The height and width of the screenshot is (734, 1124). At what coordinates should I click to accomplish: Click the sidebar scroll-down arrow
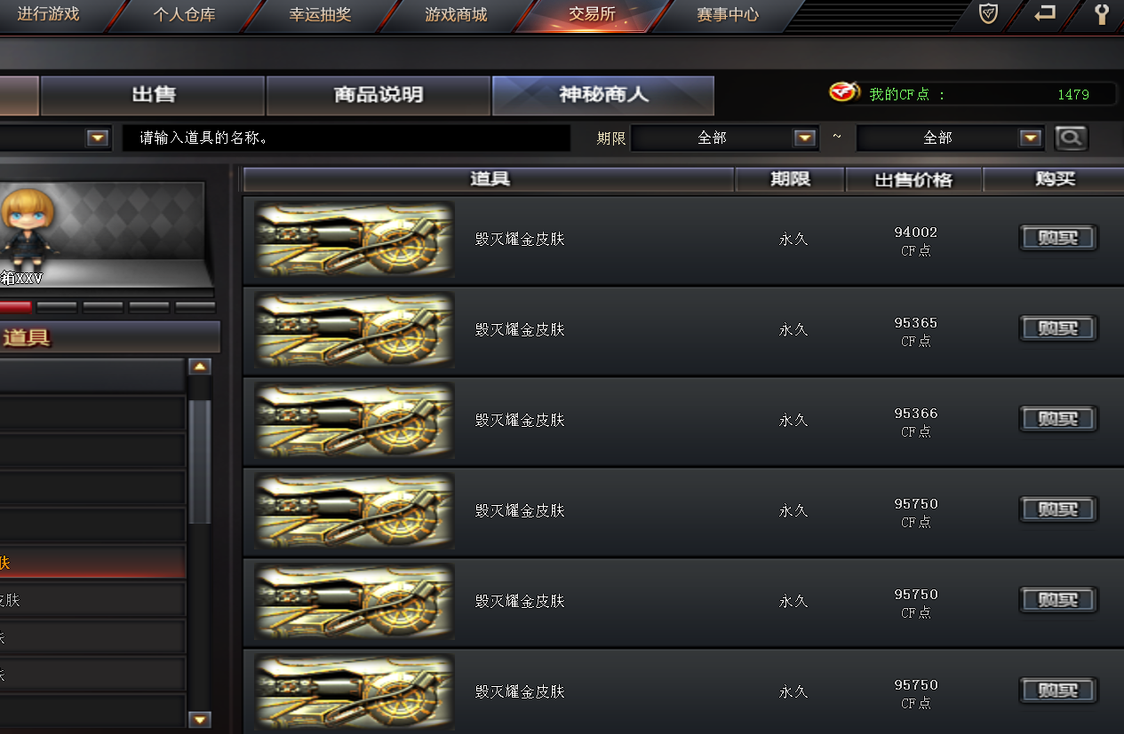(x=200, y=720)
